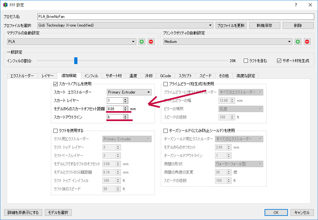Click green plus icon beside PLA material
The width and height of the screenshot is (318, 220).
142,42
